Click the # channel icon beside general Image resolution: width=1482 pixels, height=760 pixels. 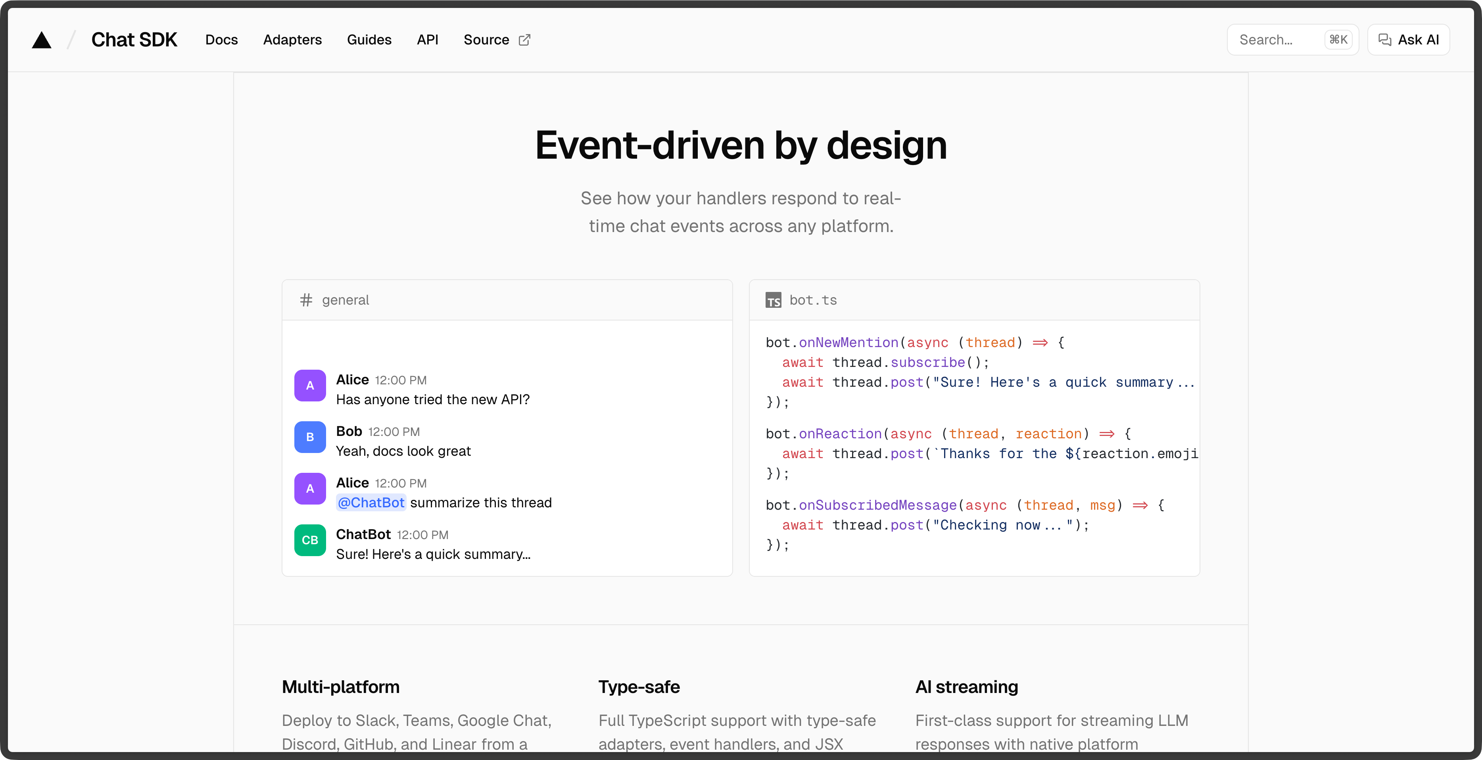pyautogui.click(x=305, y=300)
